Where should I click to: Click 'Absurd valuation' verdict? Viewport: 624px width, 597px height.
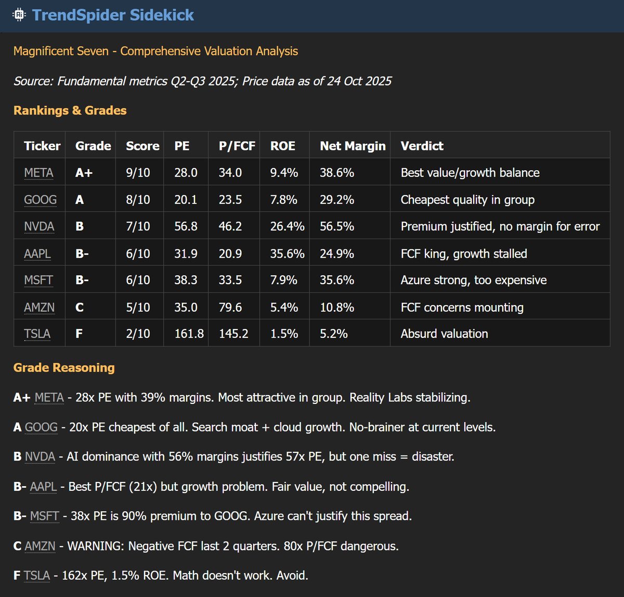pyautogui.click(x=444, y=334)
